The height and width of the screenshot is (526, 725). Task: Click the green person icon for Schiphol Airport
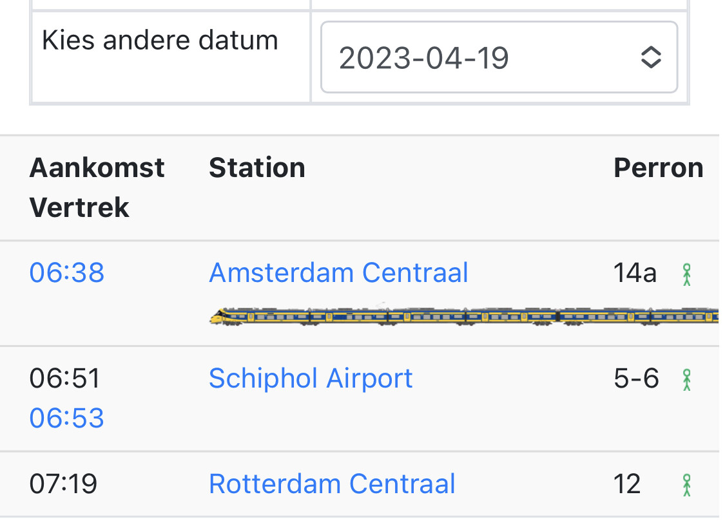coord(687,379)
